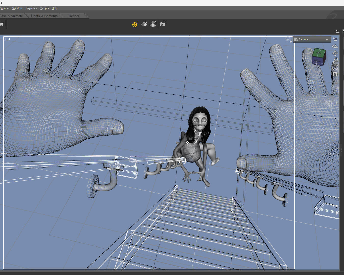Open the Scripts menu
The width and height of the screenshot is (344, 275).
point(44,8)
